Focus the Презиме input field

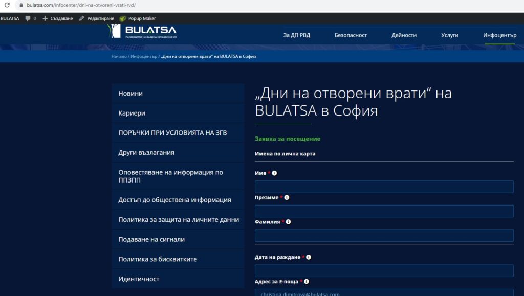(384, 211)
